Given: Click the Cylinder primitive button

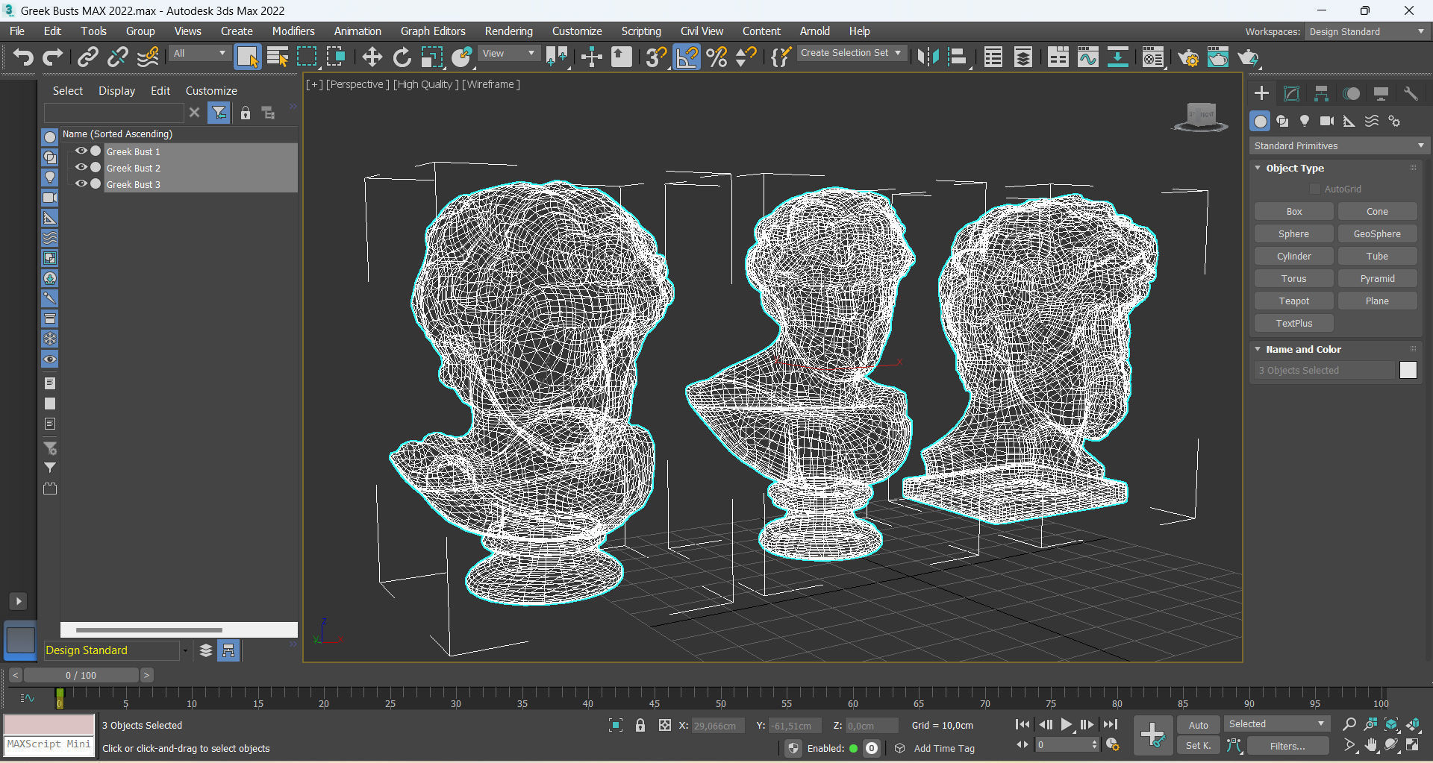Looking at the screenshot, I should click(1294, 256).
